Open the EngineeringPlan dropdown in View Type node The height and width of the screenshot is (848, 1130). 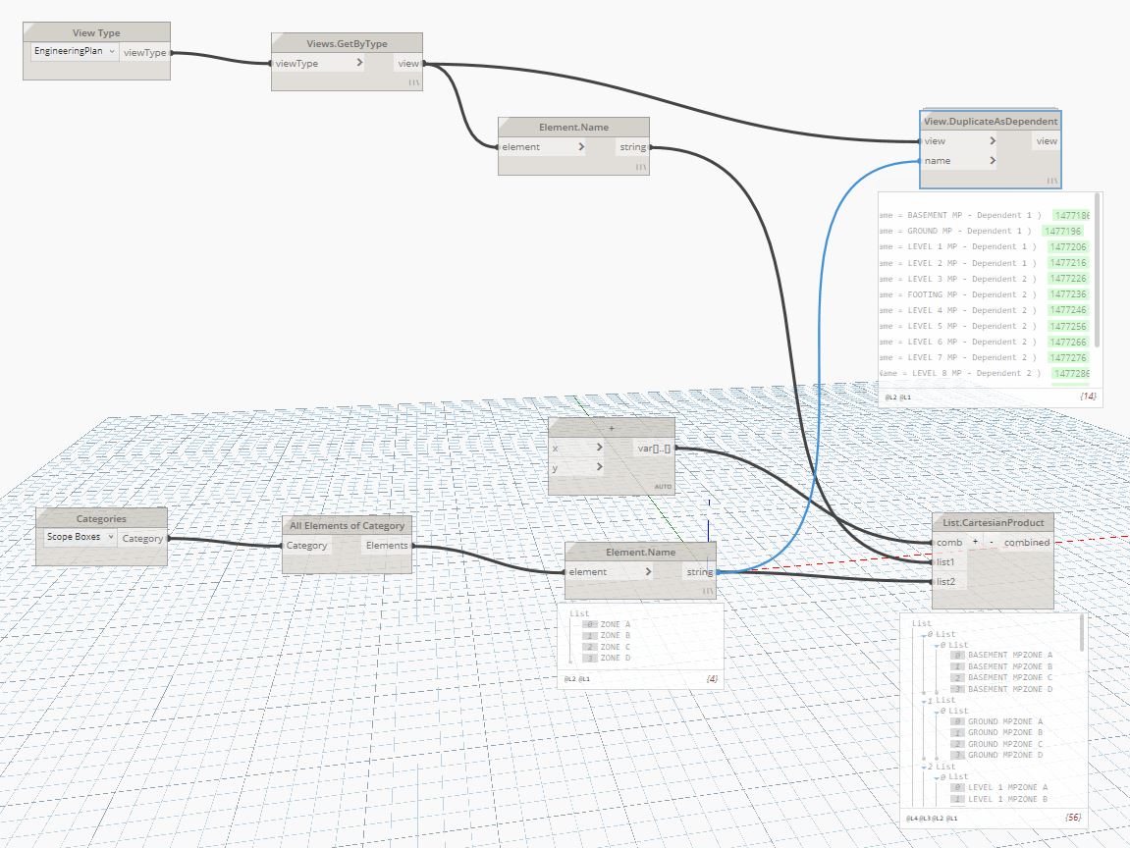[112, 50]
